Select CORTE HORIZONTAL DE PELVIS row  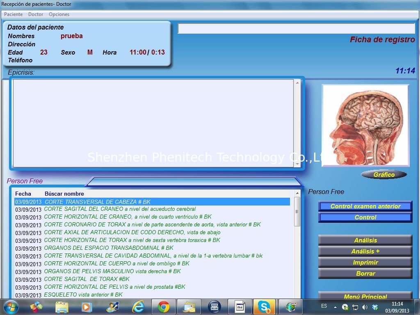(x=152, y=287)
